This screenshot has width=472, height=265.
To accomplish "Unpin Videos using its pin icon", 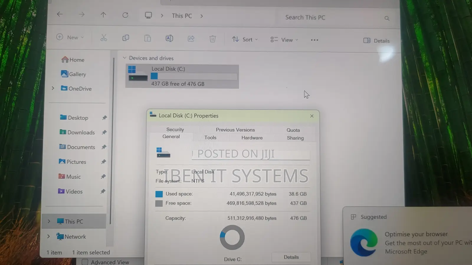I will pyautogui.click(x=103, y=191).
